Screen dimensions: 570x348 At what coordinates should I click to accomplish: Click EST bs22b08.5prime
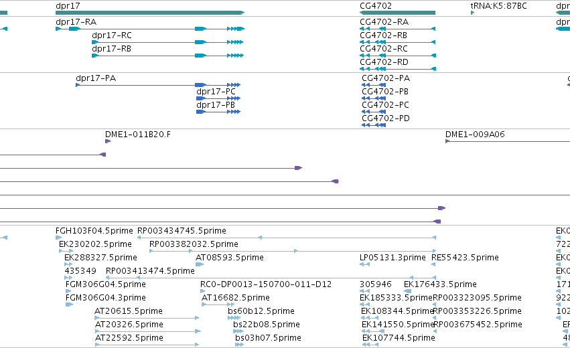pyautogui.click(x=238, y=332)
